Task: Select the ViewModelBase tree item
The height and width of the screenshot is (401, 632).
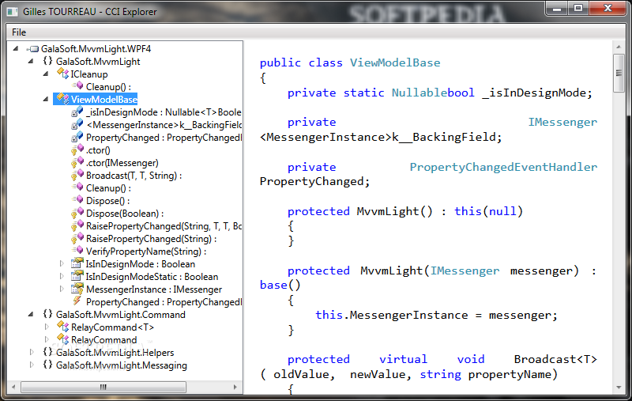Action: coord(104,99)
